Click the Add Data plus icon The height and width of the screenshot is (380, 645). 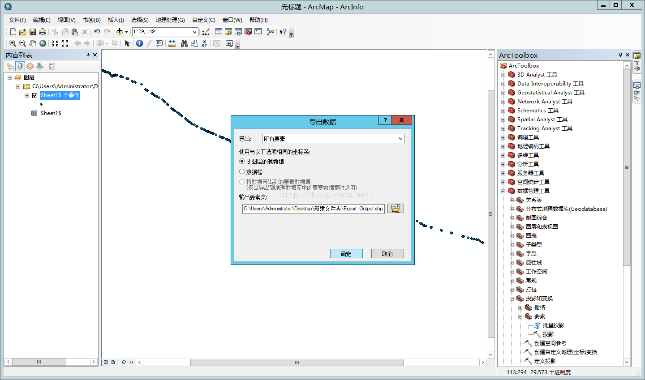tap(120, 32)
